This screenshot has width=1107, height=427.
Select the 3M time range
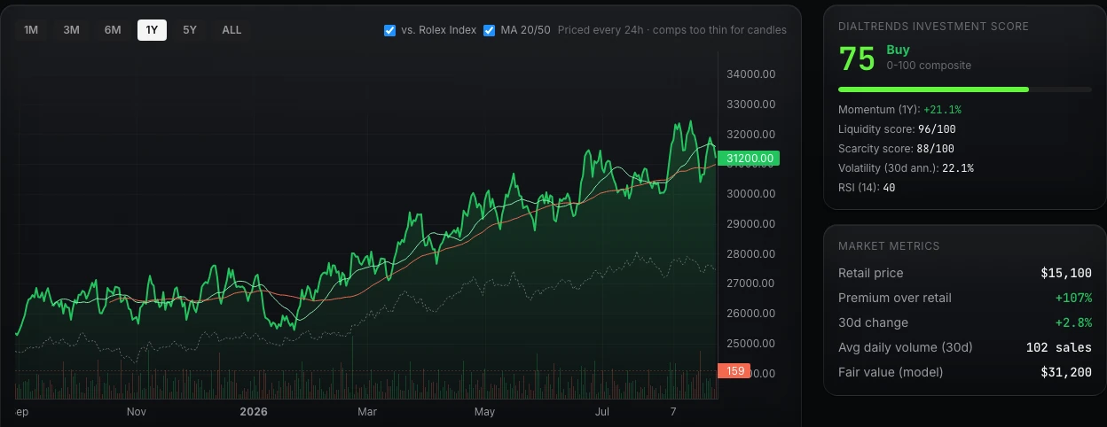pos(72,30)
